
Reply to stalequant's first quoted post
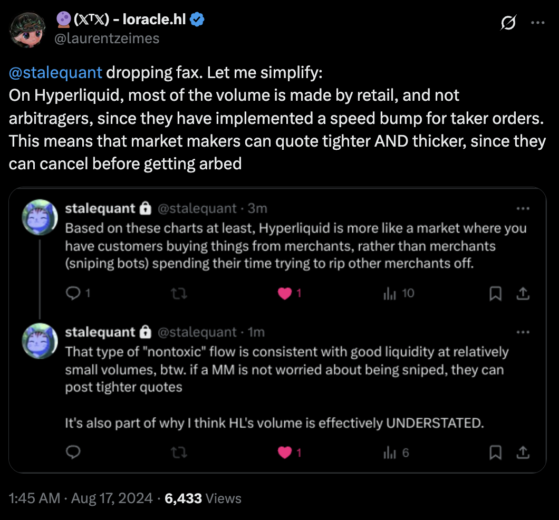pos(75,294)
